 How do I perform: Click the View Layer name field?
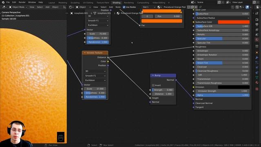(242, 2)
